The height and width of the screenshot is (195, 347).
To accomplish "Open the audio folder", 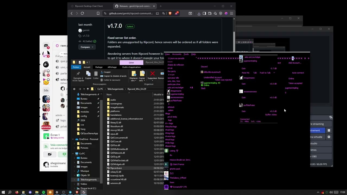I will tap(113, 100).
